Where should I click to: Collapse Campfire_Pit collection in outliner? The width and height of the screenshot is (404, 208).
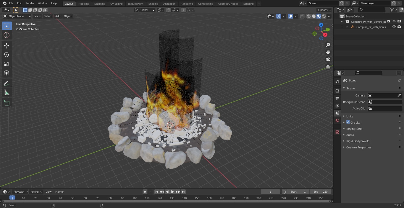342,22
